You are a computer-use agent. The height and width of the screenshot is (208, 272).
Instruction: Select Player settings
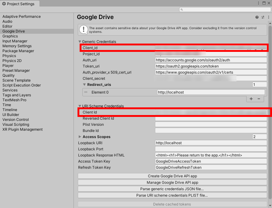tap(8, 66)
